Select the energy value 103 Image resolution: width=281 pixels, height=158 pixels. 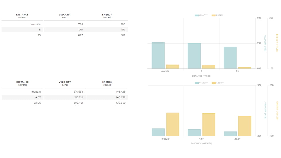click(x=123, y=35)
